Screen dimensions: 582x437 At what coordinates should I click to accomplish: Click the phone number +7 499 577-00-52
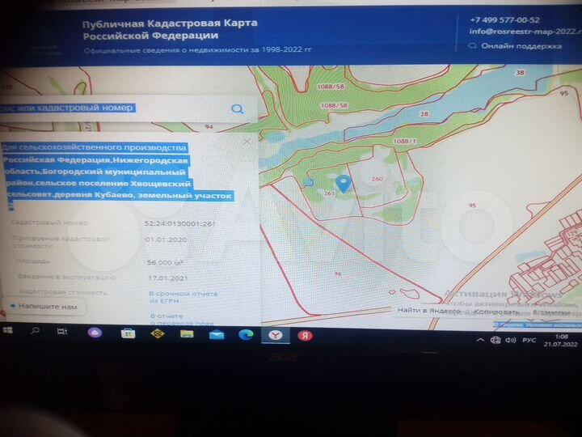click(504, 20)
